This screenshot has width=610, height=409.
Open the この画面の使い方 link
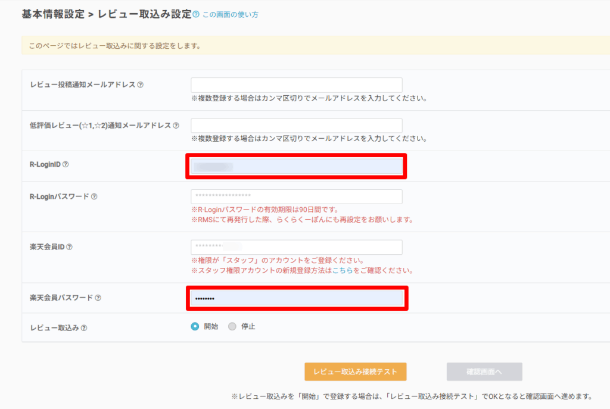point(231,14)
